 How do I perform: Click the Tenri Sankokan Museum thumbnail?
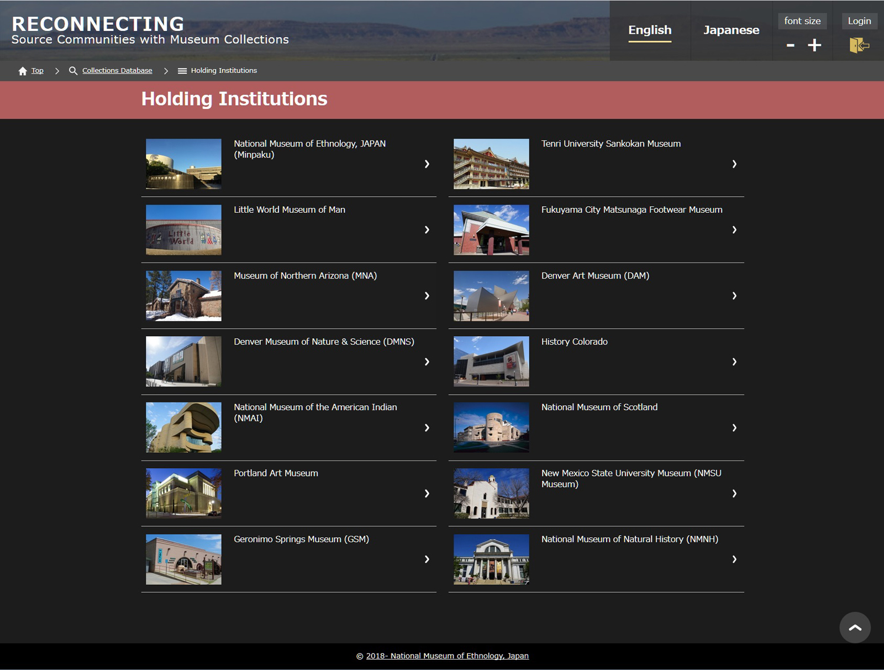[491, 164]
